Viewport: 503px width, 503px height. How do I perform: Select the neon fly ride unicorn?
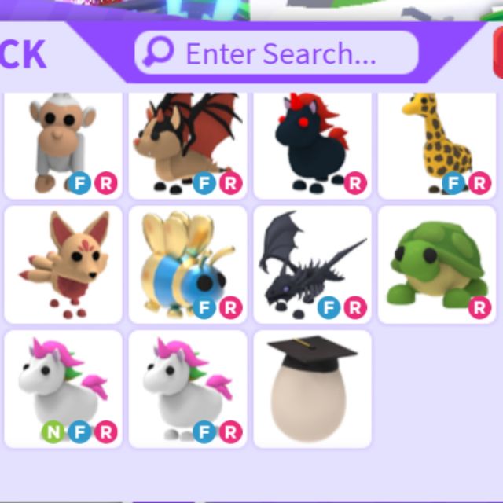click(x=63, y=389)
